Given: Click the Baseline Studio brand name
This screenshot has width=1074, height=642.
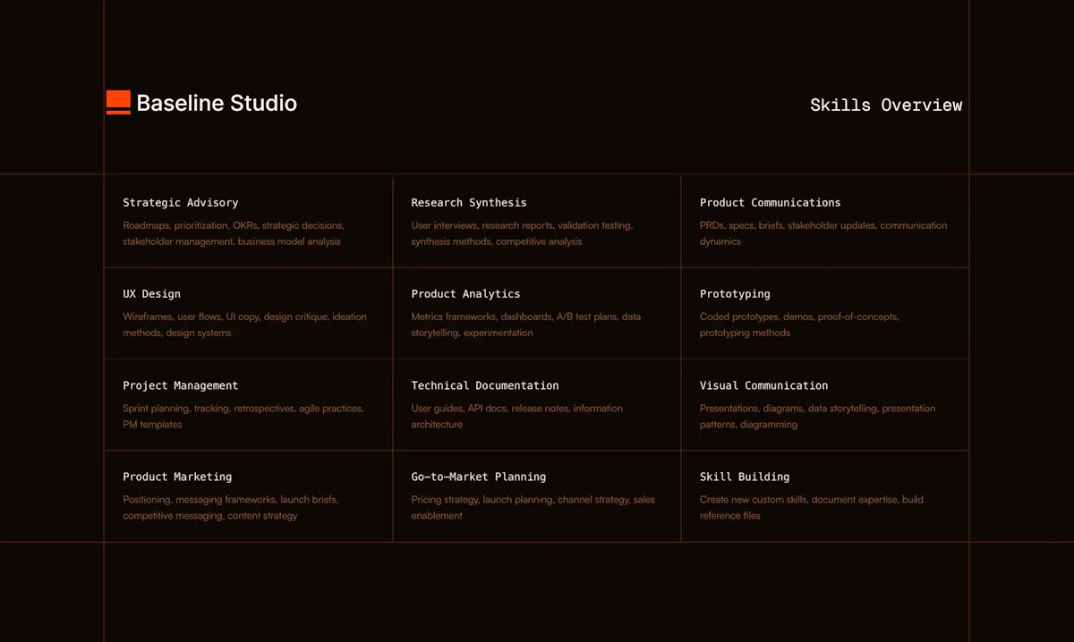Looking at the screenshot, I should (x=217, y=103).
